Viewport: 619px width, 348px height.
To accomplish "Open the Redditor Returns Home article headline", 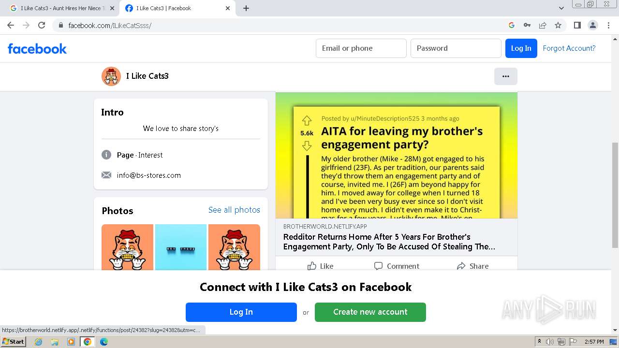I will tap(389, 242).
